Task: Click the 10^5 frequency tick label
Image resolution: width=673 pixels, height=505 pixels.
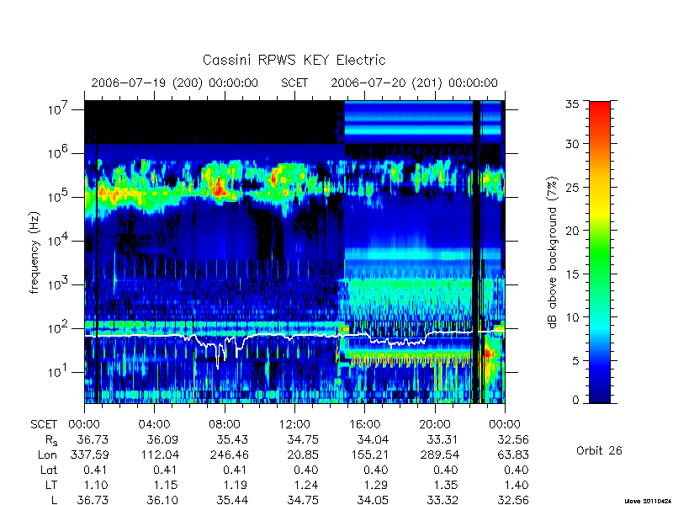Action: (x=59, y=197)
